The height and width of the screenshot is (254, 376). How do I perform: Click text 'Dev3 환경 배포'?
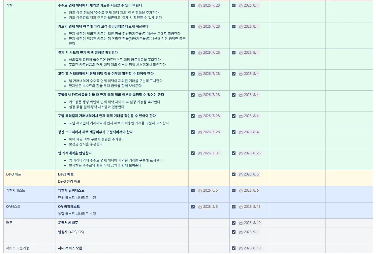69,181
